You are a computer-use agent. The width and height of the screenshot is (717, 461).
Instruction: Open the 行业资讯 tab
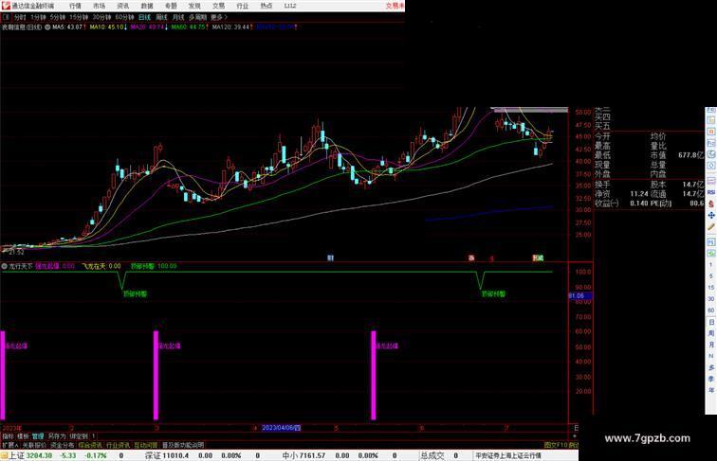[118, 445]
